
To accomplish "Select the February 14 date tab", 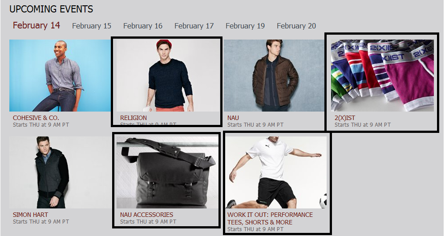I will point(36,25).
